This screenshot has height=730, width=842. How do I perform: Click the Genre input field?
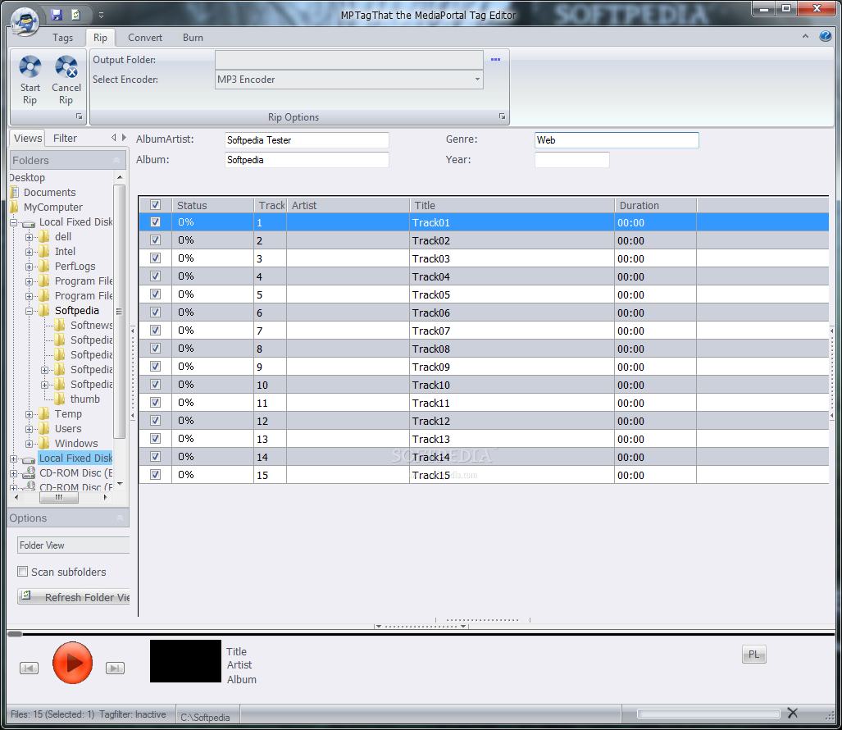[x=617, y=139]
